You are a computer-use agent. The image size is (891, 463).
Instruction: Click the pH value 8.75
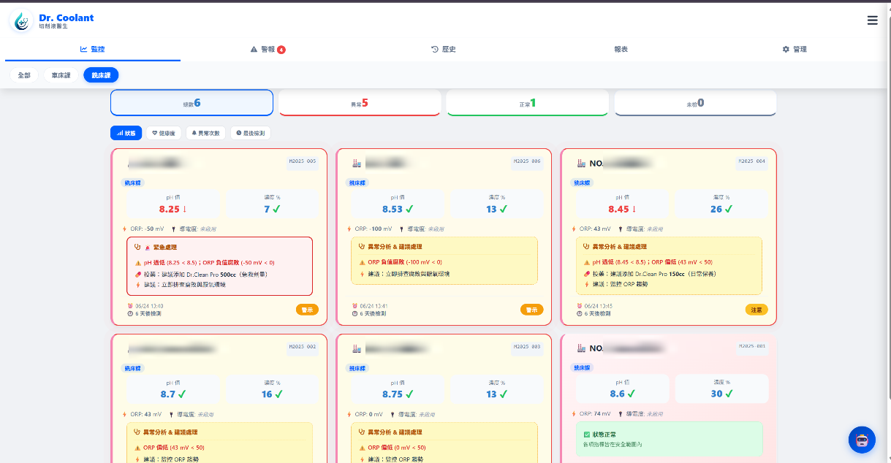point(392,394)
